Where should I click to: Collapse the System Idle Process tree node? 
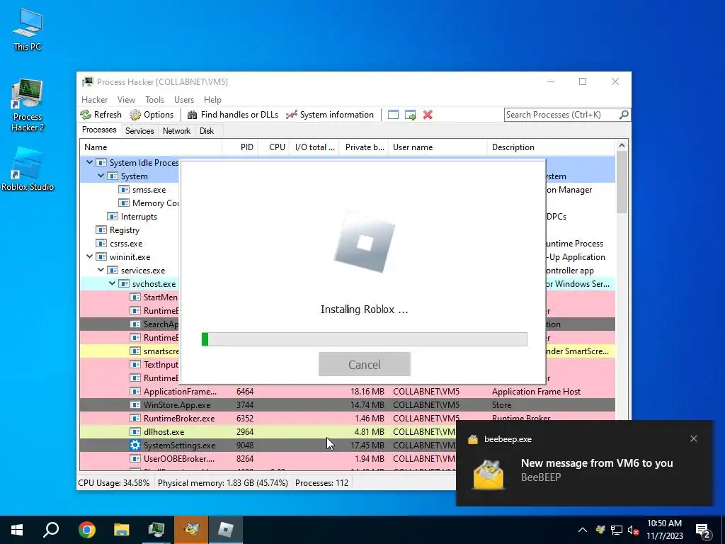tap(89, 162)
